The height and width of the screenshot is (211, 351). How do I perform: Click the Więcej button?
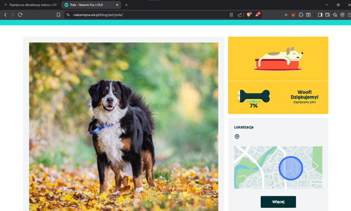[x=278, y=202]
